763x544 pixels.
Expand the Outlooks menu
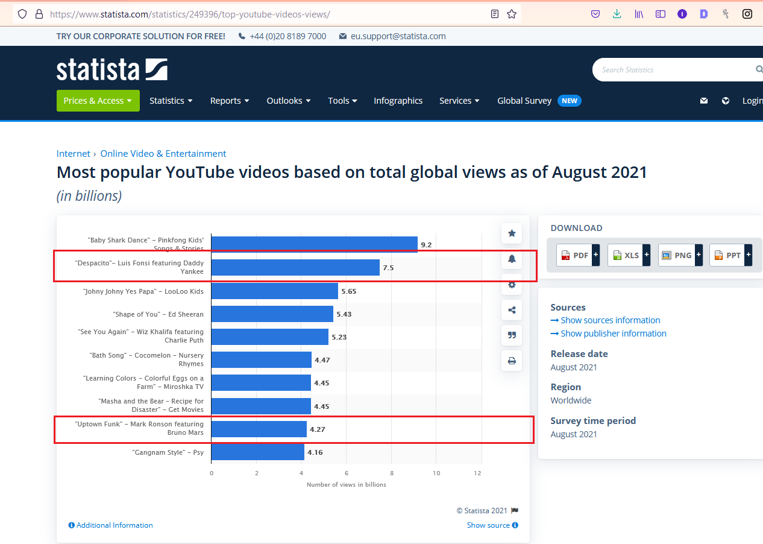(x=289, y=101)
